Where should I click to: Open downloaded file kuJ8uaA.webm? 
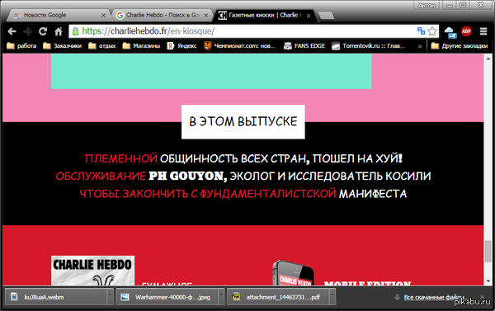(56, 297)
